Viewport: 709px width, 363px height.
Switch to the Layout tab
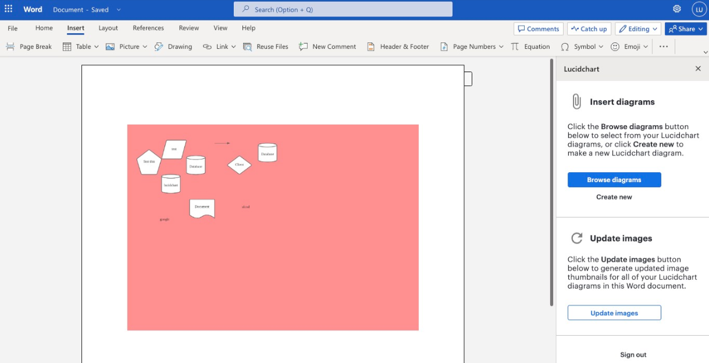tap(108, 28)
